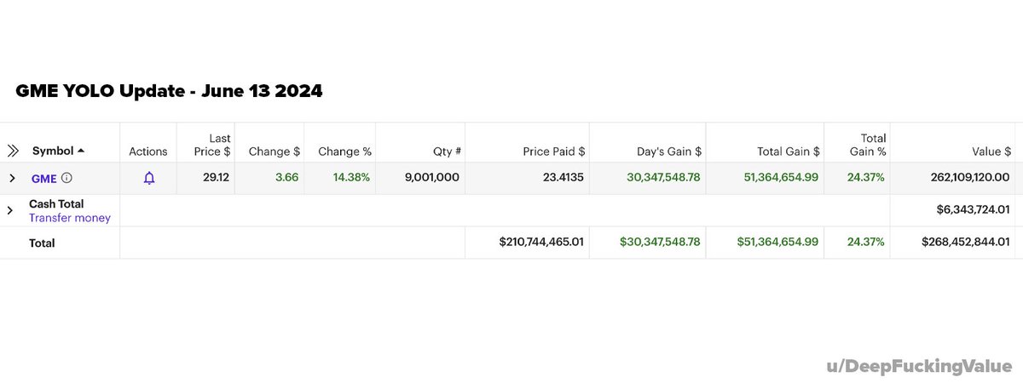The height and width of the screenshot is (383, 1023).
Task: Sort by Change $ column header
Action: (275, 151)
